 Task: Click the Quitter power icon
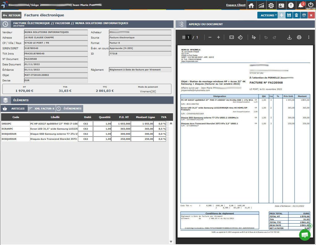311,5
